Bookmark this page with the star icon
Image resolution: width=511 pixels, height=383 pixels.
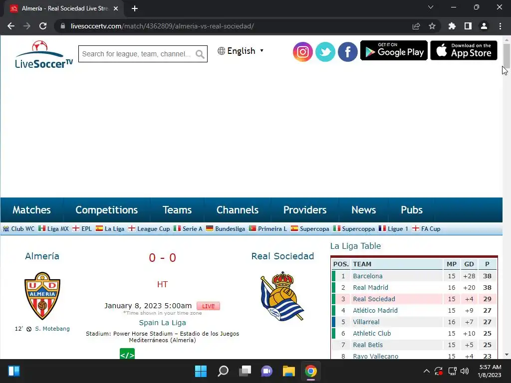[432, 26]
